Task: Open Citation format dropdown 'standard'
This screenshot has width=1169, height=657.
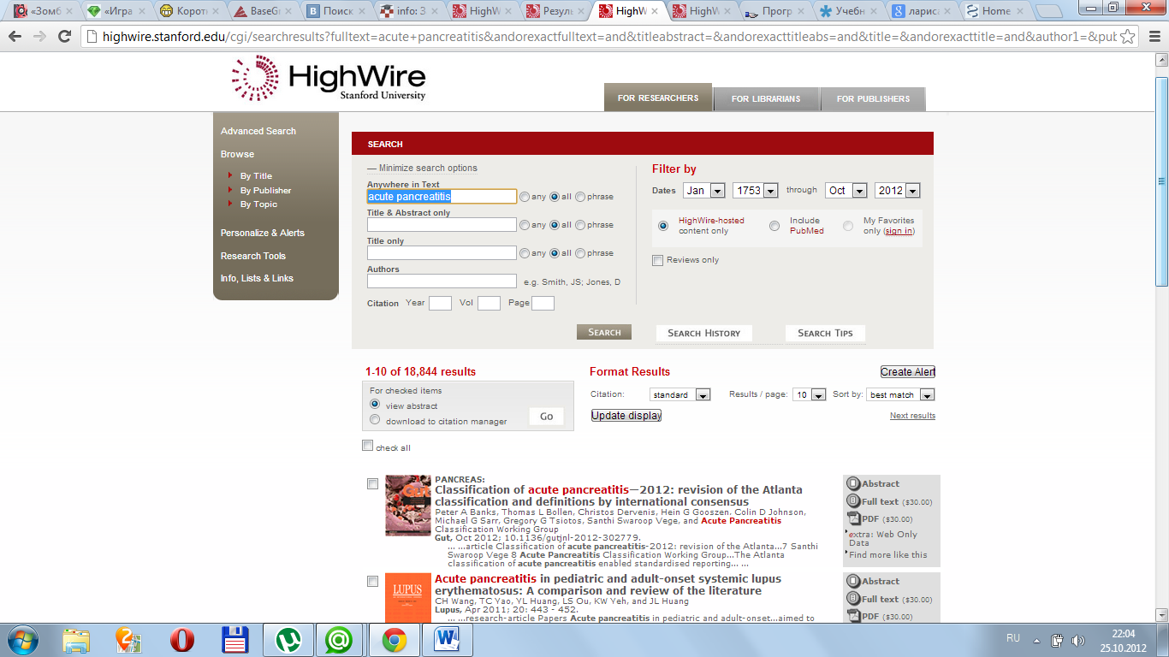Action: click(680, 395)
